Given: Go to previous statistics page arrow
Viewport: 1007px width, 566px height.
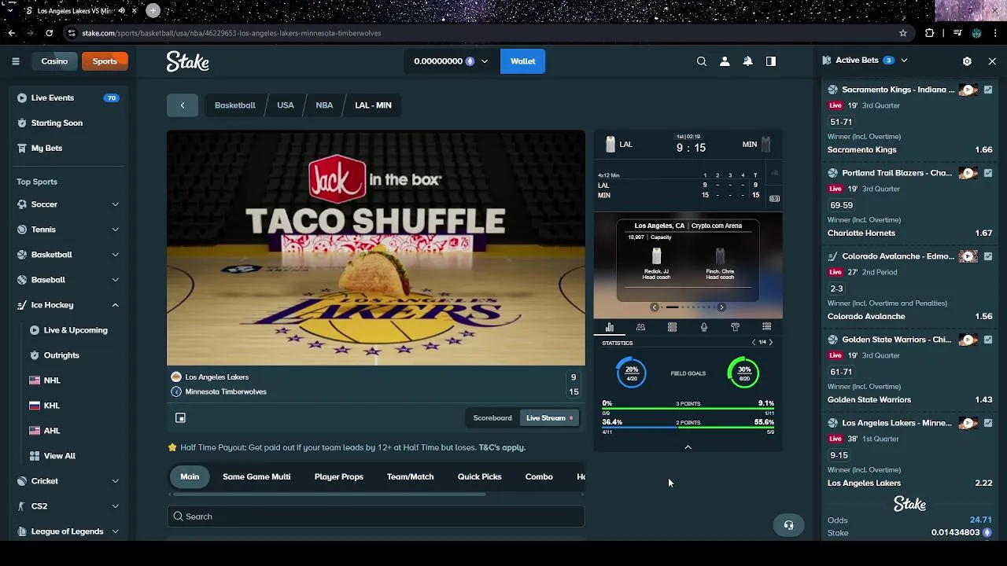Looking at the screenshot, I should [x=754, y=343].
